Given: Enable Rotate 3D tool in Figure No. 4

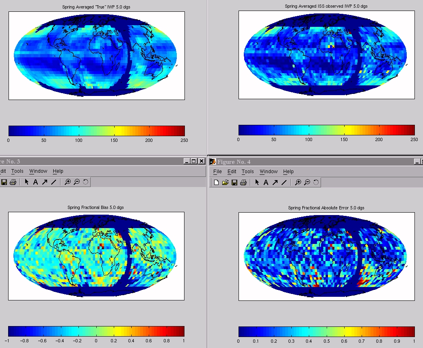Looking at the screenshot, I should coord(316,183).
